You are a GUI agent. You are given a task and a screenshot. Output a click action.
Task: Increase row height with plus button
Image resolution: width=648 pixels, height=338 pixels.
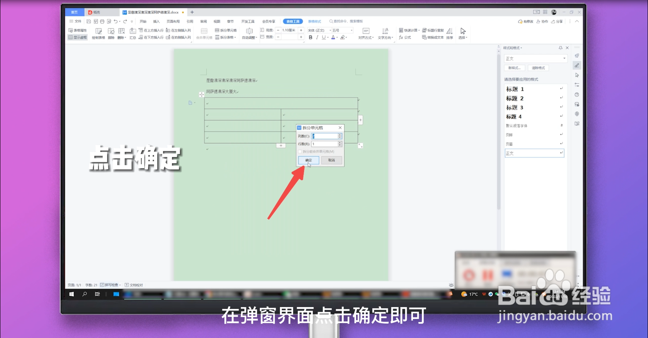tap(301, 30)
